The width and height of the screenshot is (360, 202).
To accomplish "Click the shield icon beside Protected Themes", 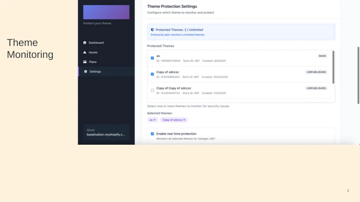I will [x=153, y=30].
